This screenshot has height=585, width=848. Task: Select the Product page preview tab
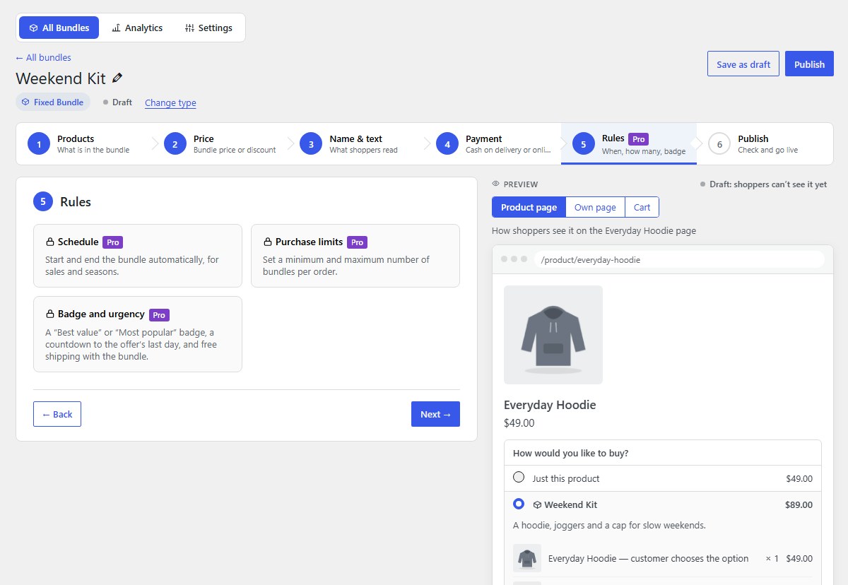[529, 207]
